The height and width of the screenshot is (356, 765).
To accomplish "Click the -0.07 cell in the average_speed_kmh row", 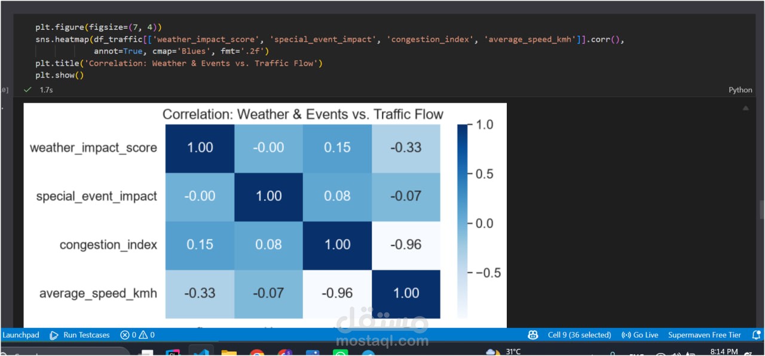I will (x=268, y=293).
